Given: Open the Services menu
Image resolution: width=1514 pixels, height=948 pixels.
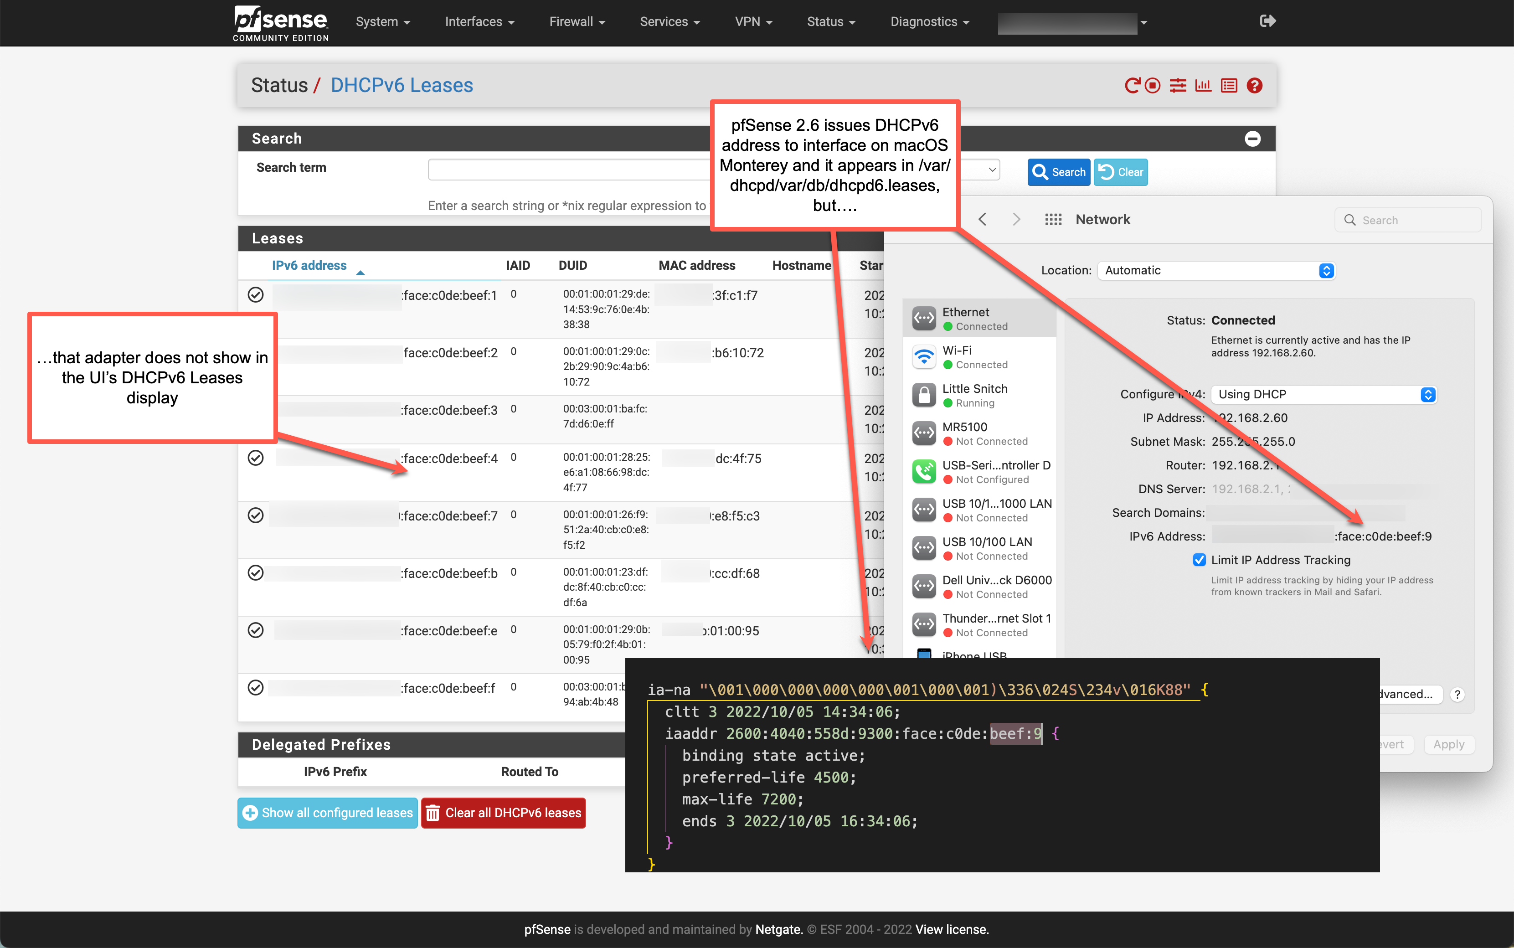Looking at the screenshot, I should (669, 22).
